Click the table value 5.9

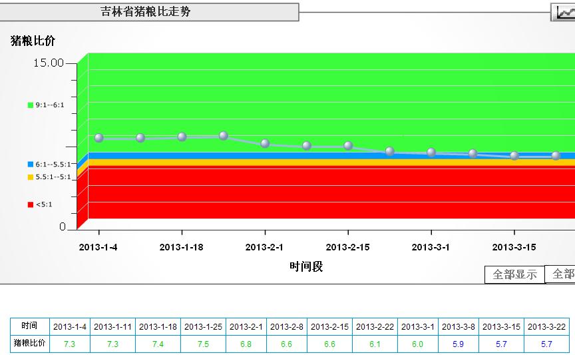pyautogui.click(x=459, y=344)
